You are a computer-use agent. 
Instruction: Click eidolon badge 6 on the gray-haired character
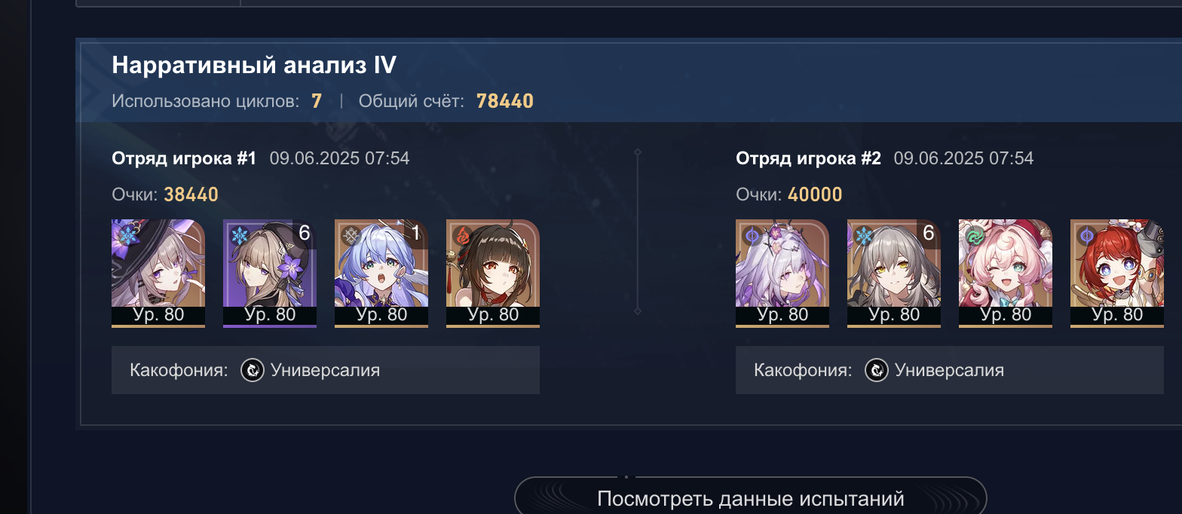point(928,234)
